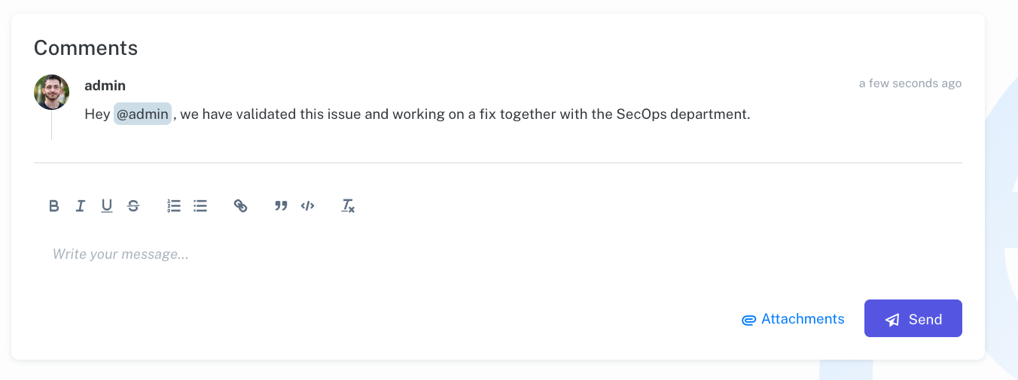Insert a code block
The image size is (1018, 380).
click(307, 205)
